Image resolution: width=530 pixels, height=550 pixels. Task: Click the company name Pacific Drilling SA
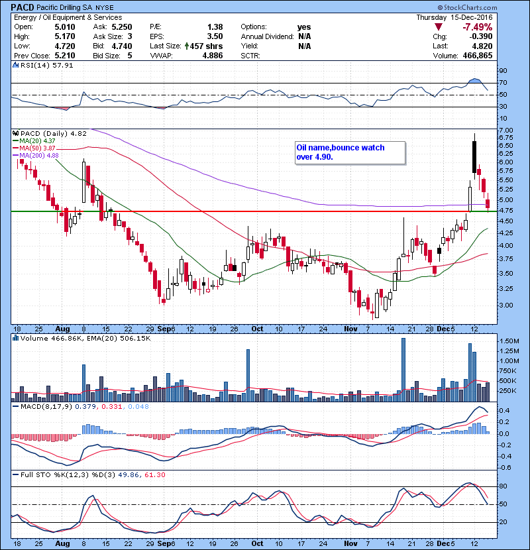(x=64, y=7)
